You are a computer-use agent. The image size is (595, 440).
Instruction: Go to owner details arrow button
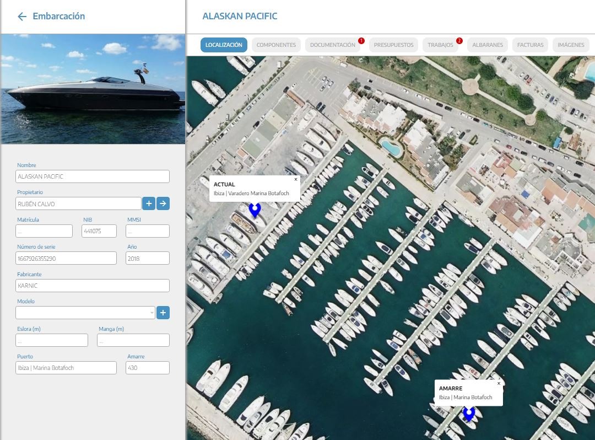tap(163, 203)
